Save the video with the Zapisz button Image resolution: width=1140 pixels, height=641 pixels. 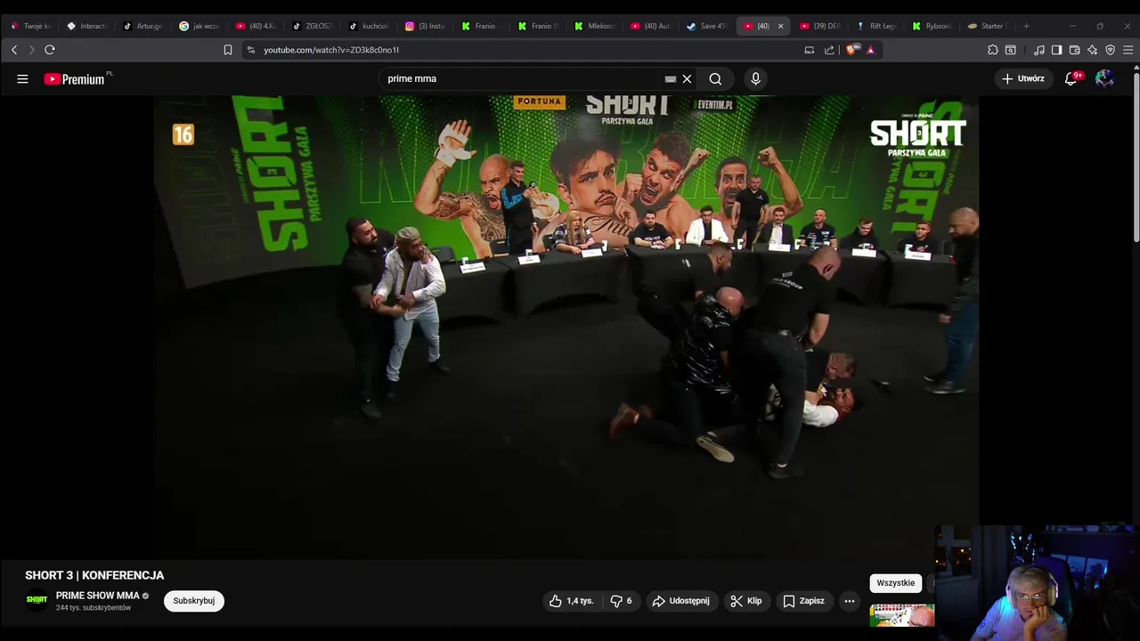coord(803,601)
